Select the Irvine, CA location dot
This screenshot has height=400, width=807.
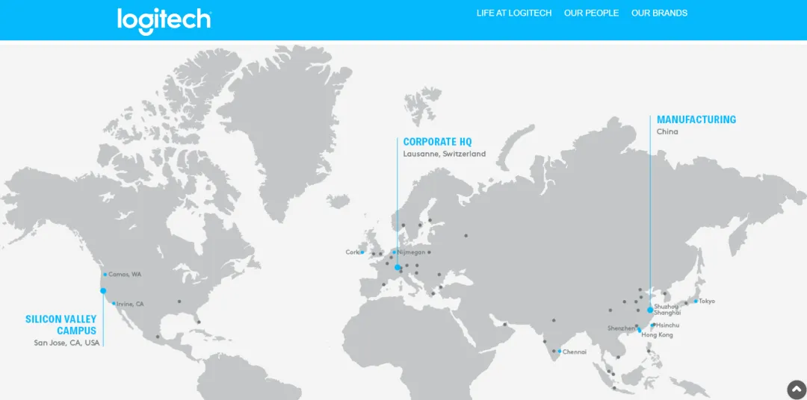[x=114, y=303]
